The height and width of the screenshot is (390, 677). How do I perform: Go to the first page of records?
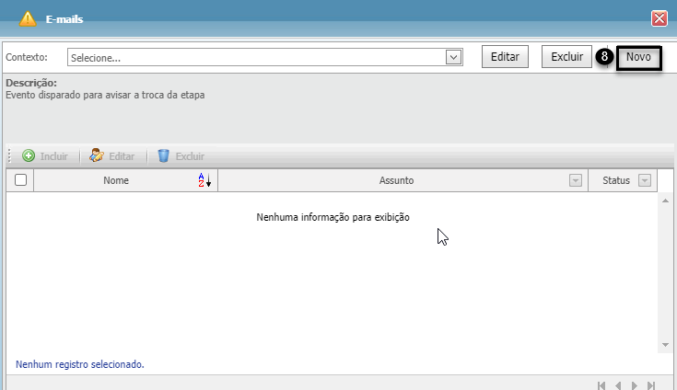pyautogui.click(x=601, y=385)
